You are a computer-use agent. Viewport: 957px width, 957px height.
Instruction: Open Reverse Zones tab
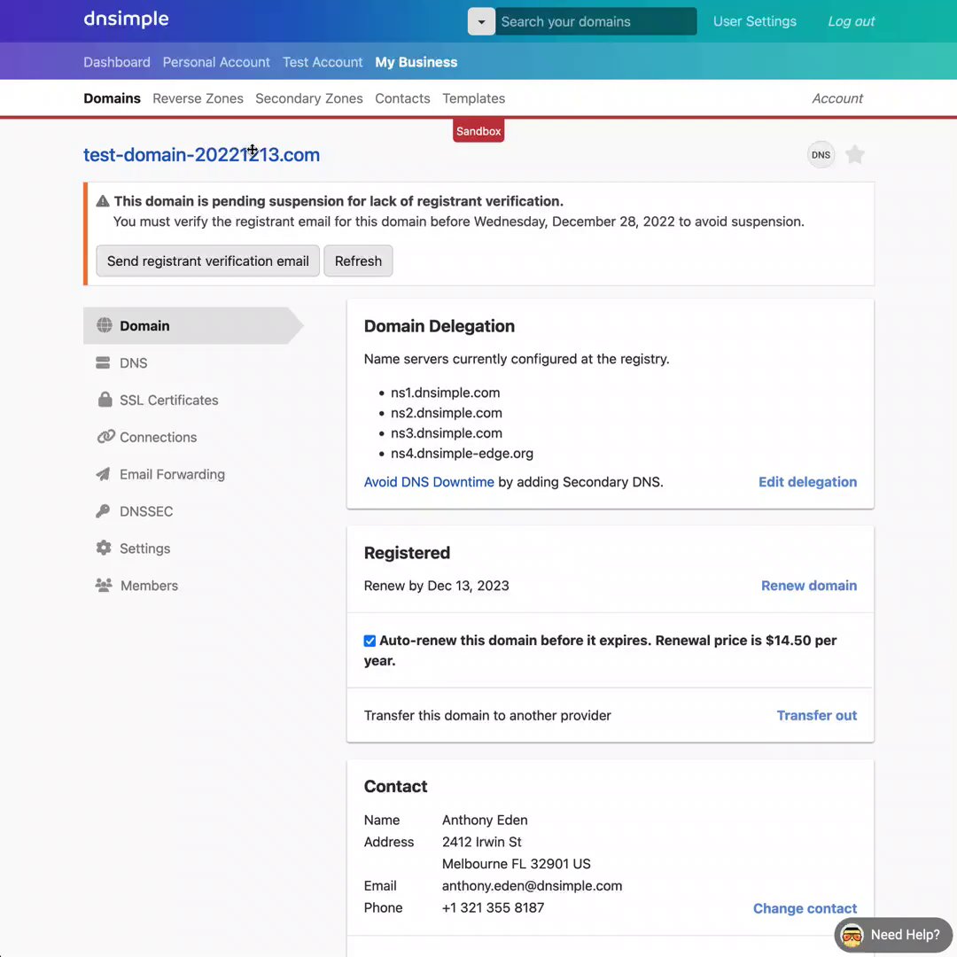(198, 98)
